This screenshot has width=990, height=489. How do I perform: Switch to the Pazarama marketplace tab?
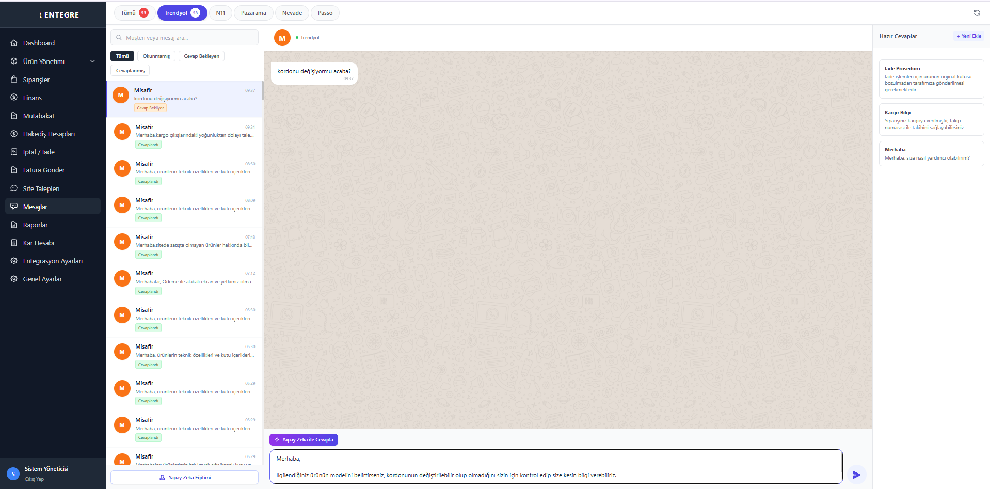point(253,13)
